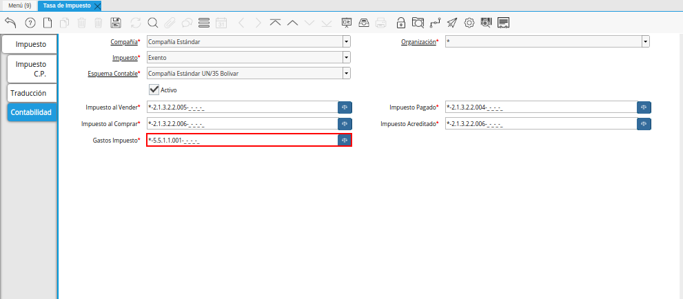Screen dimensions: 683x299
Task: Click the Impuesto al Vender account field
Action: point(242,107)
